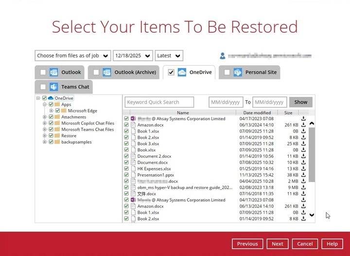This screenshot has height=256, width=350.
Task: Click the SharePoint icon on the Personal Site tab
Action: click(238, 73)
